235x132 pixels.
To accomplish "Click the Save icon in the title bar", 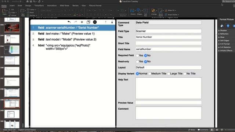I will pos(31,1).
